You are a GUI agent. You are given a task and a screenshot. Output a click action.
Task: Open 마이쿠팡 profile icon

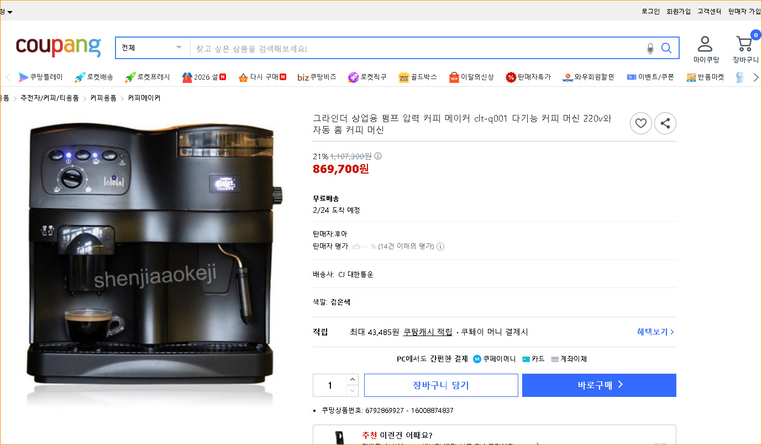[x=705, y=43]
